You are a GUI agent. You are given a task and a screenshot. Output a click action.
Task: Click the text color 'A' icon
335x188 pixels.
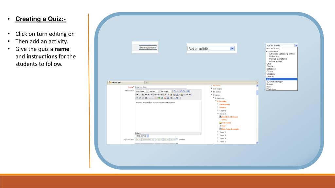tap(177, 95)
